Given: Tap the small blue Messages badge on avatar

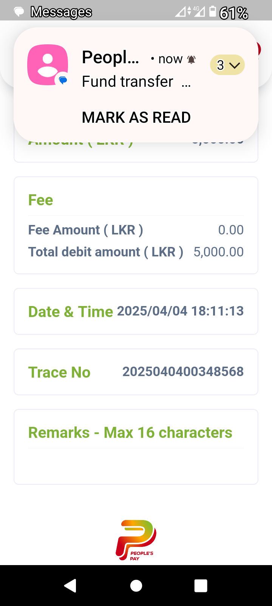Looking at the screenshot, I should (x=63, y=80).
